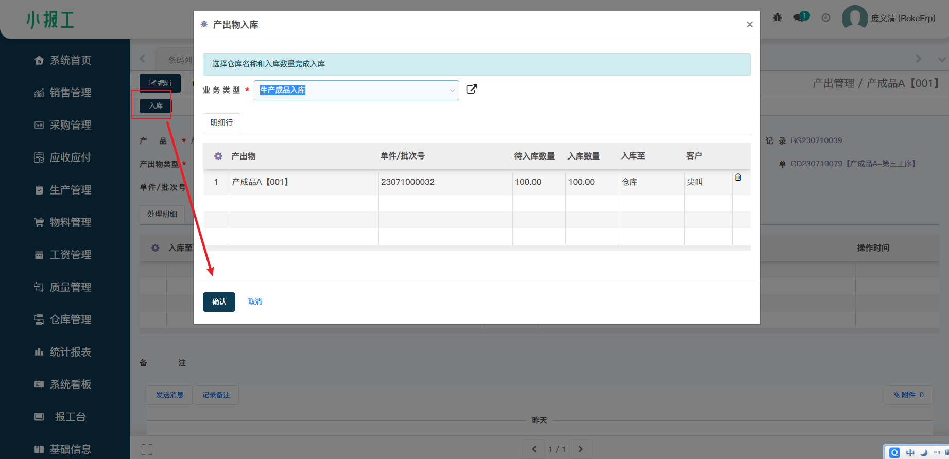Click the 入库至 cell showing 仓库
This screenshot has height=459, width=949.
point(651,182)
